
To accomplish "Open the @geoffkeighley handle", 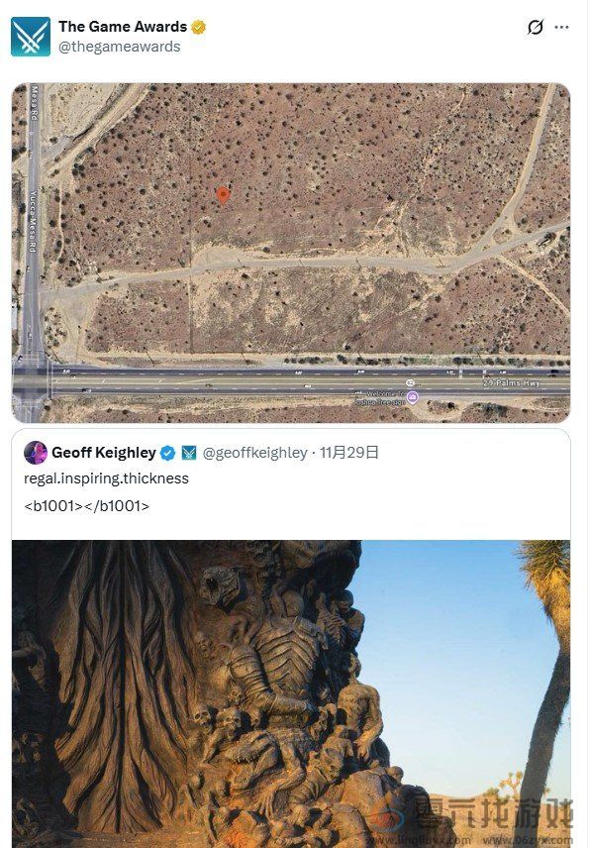I will point(255,453).
